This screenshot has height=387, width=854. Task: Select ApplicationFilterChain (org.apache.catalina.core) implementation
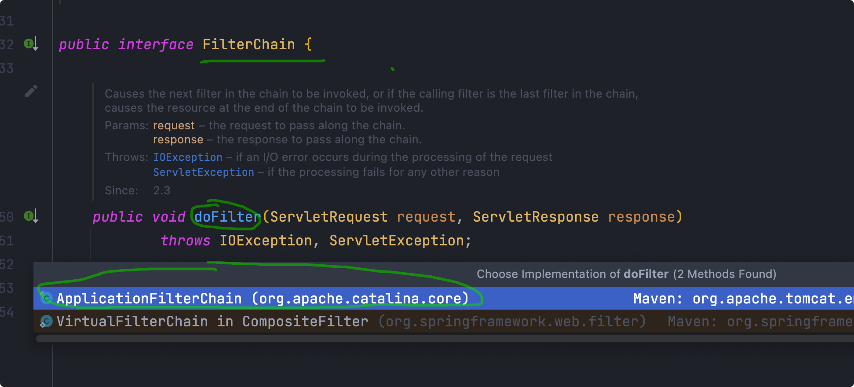coord(262,299)
